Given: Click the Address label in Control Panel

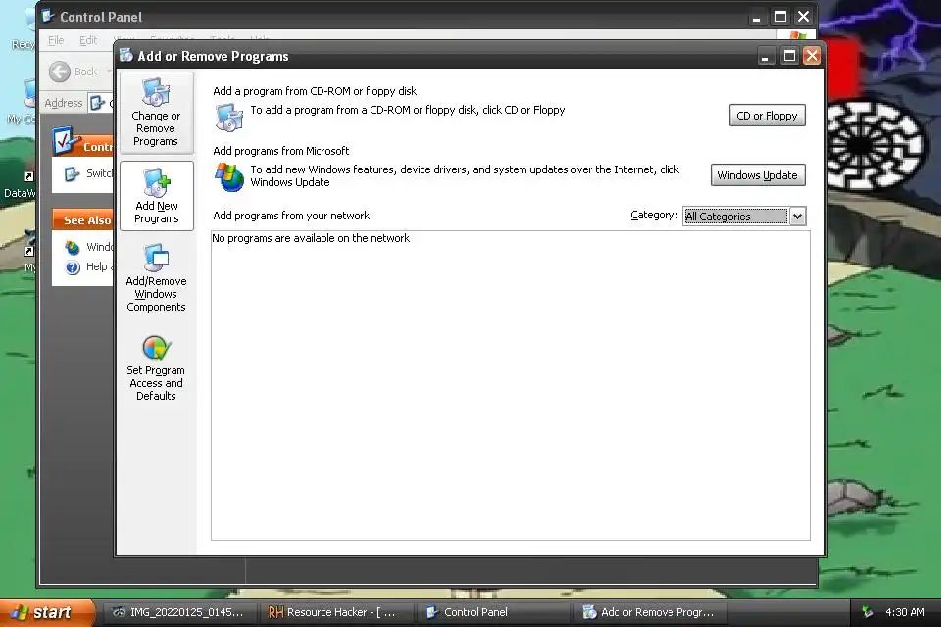Looking at the screenshot, I should (x=63, y=103).
